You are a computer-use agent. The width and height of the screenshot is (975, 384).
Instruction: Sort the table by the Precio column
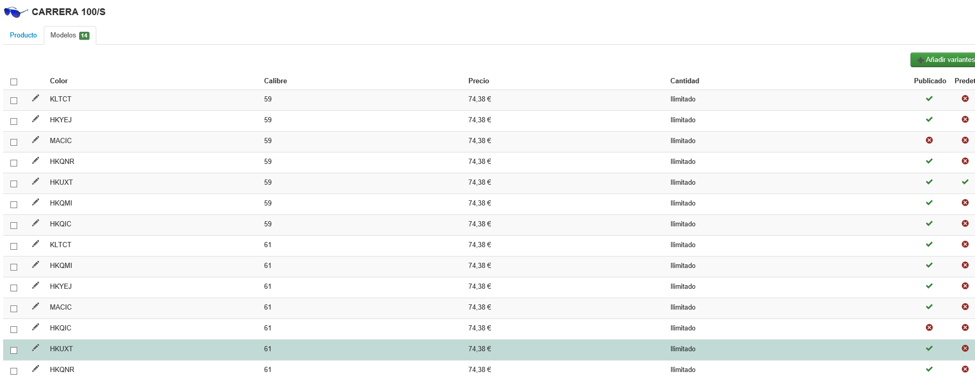pos(478,81)
